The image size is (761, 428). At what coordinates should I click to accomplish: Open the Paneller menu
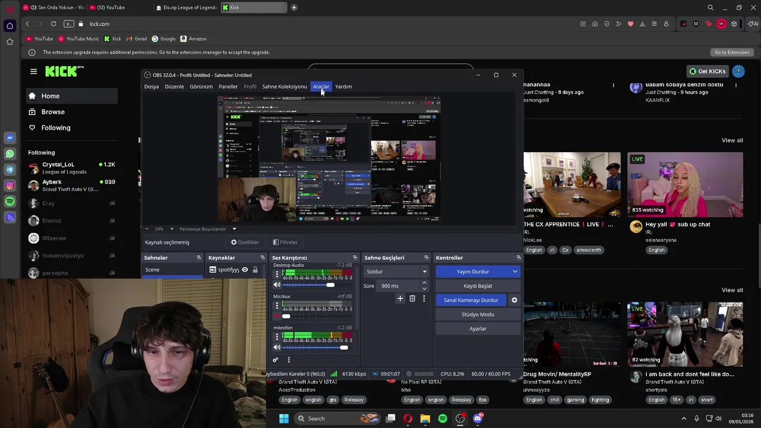pos(228,87)
